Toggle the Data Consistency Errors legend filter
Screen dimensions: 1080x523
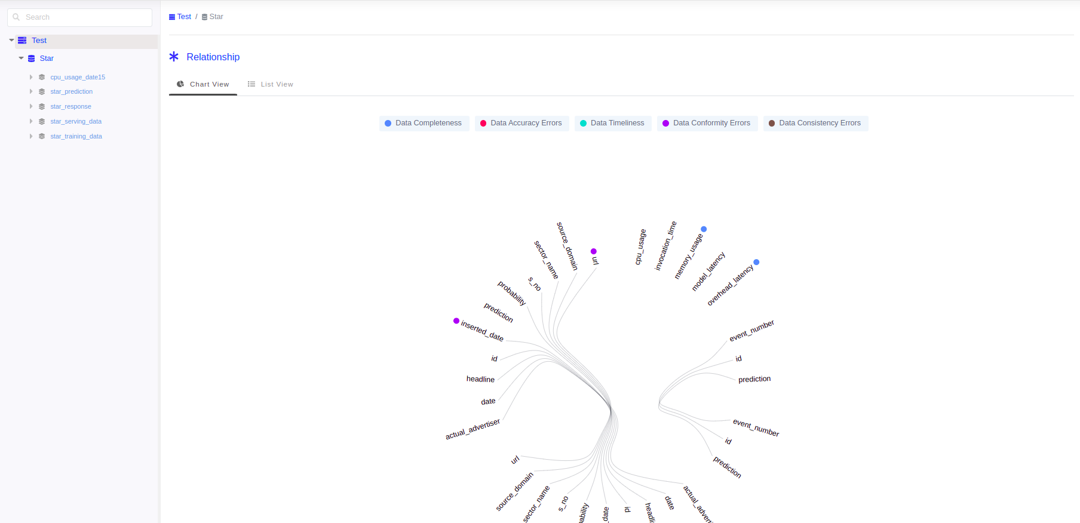(815, 124)
